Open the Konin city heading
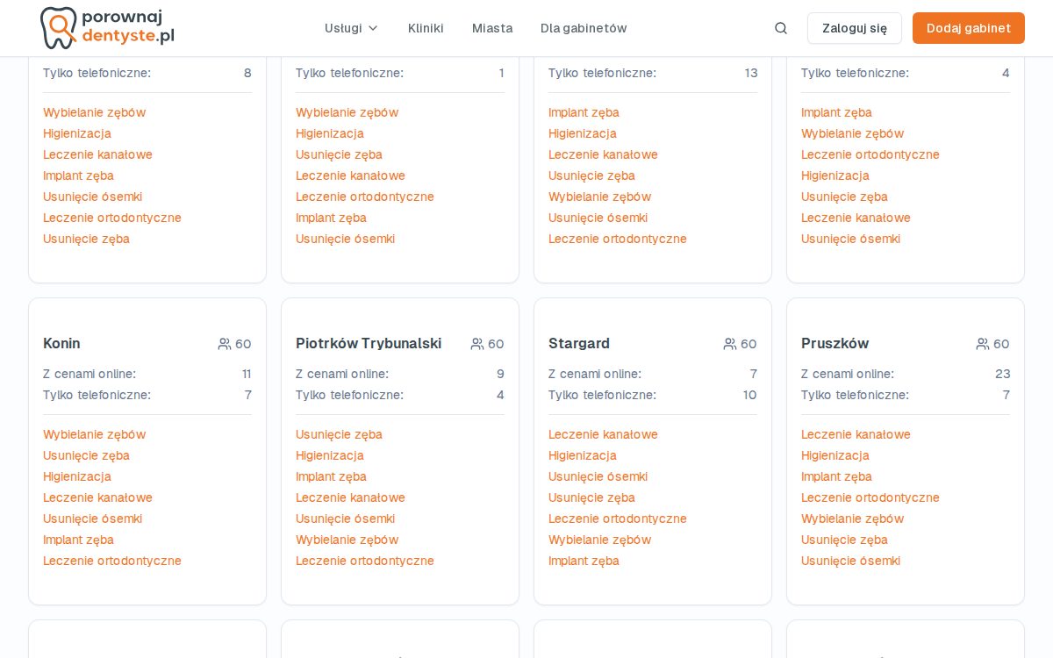This screenshot has height=658, width=1053. [61, 343]
